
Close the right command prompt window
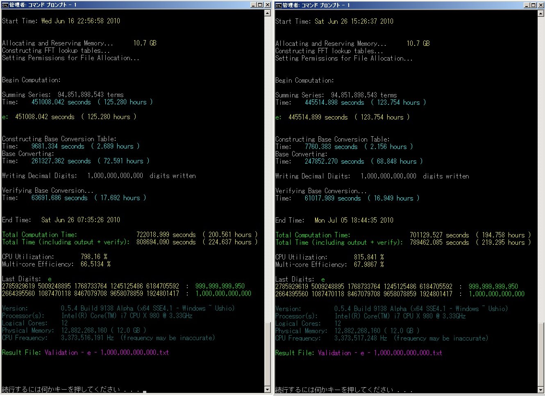[x=540, y=5]
